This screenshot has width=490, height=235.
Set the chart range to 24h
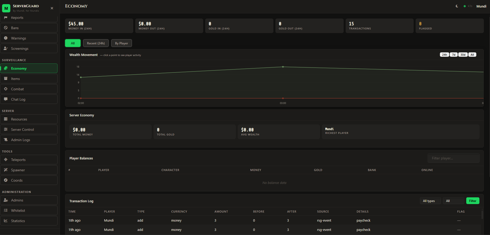[x=445, y=55]
